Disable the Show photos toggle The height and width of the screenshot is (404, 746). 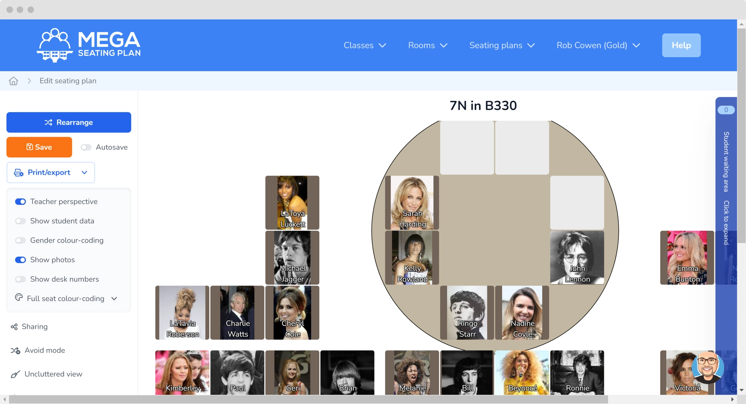21,260
